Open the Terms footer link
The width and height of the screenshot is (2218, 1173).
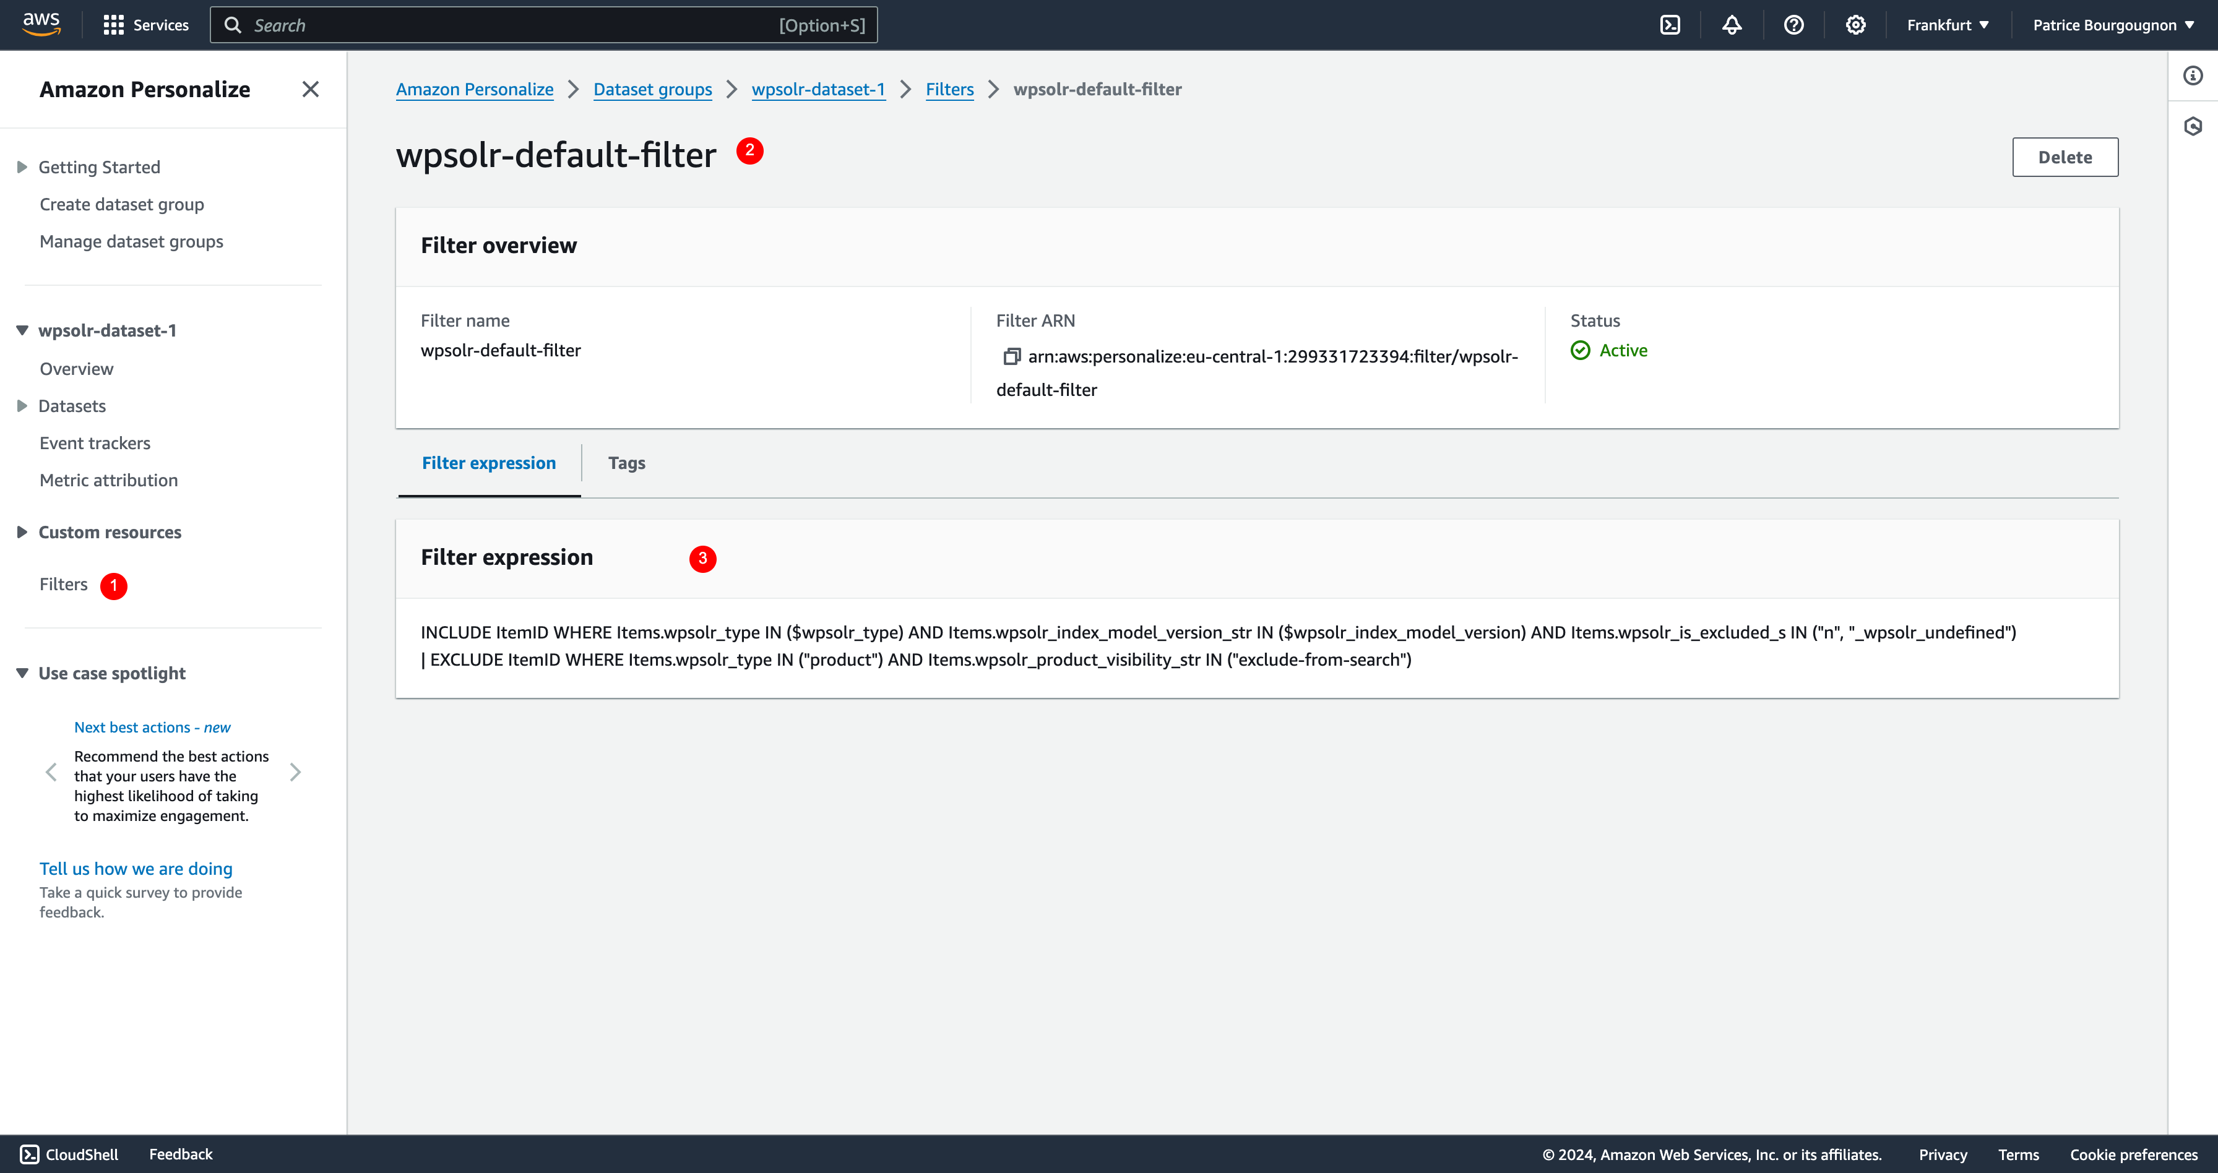pos(2018,1155)
